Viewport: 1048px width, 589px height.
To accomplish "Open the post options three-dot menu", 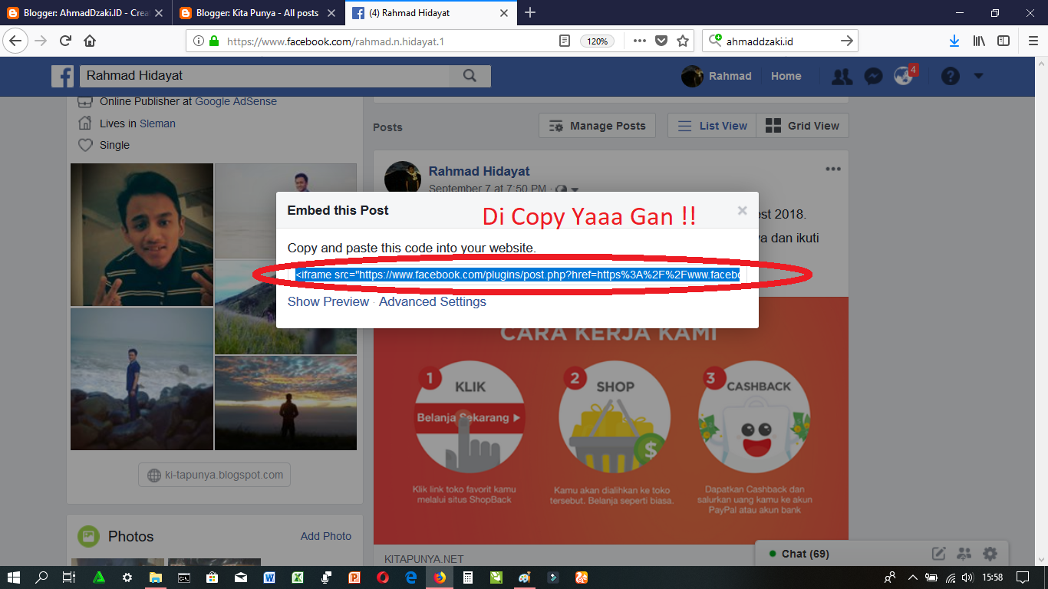I will pos(833,169).
